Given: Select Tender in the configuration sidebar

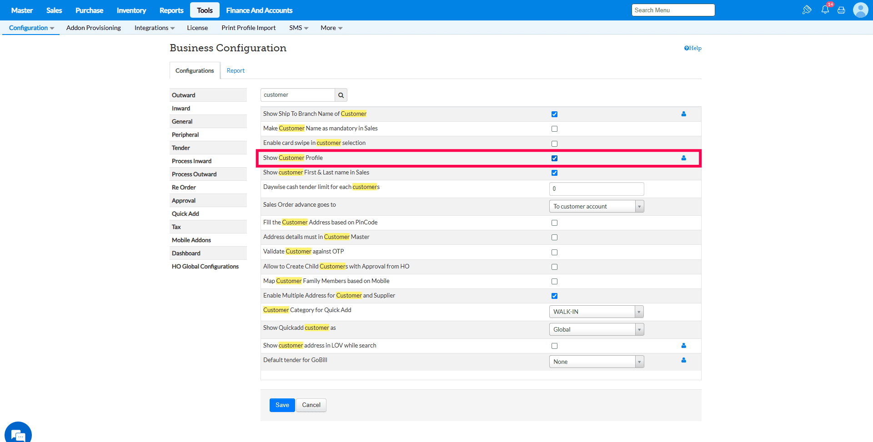Looking at the screenshot, I should pos(181,148).
